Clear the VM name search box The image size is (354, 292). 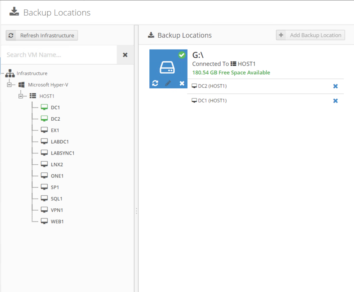[125, 55]
